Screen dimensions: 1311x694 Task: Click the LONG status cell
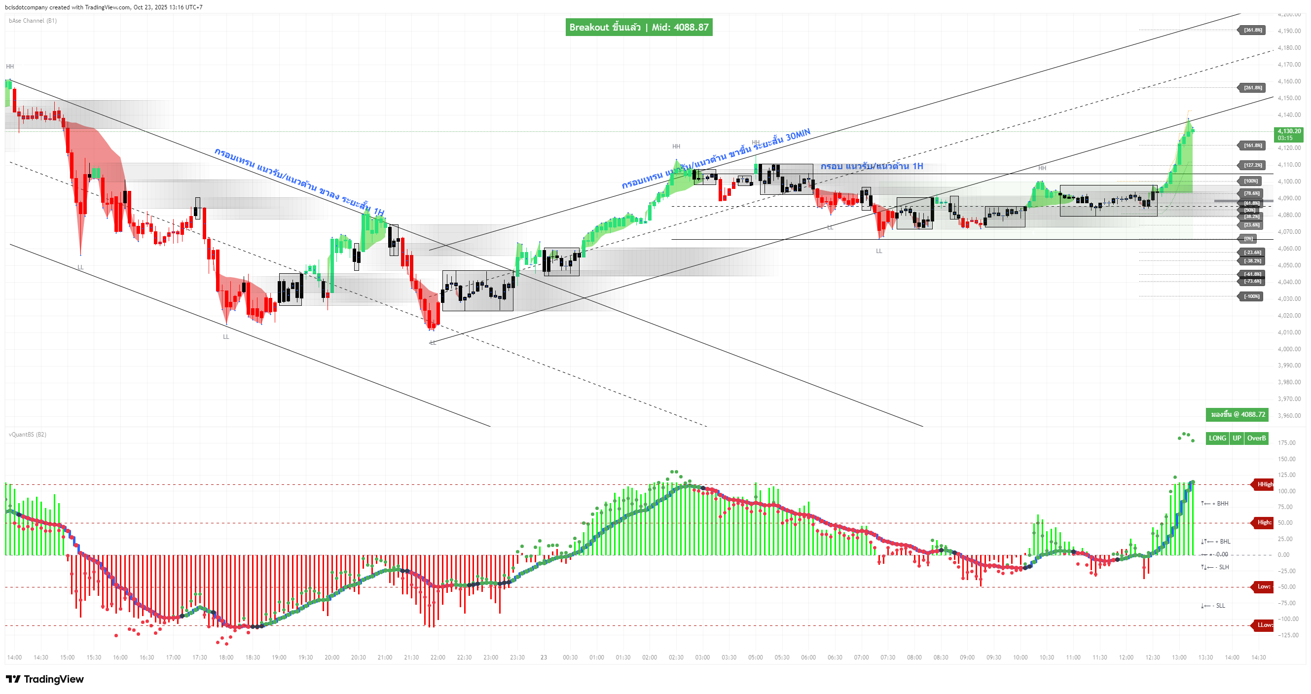point(1217,438)
